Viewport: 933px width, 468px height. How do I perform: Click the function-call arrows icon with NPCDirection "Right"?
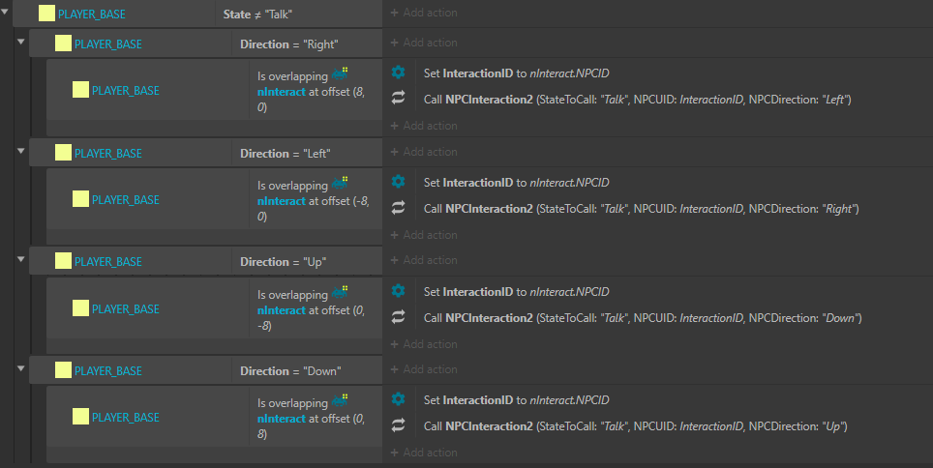pyautogui.click(x=398, y=207)
